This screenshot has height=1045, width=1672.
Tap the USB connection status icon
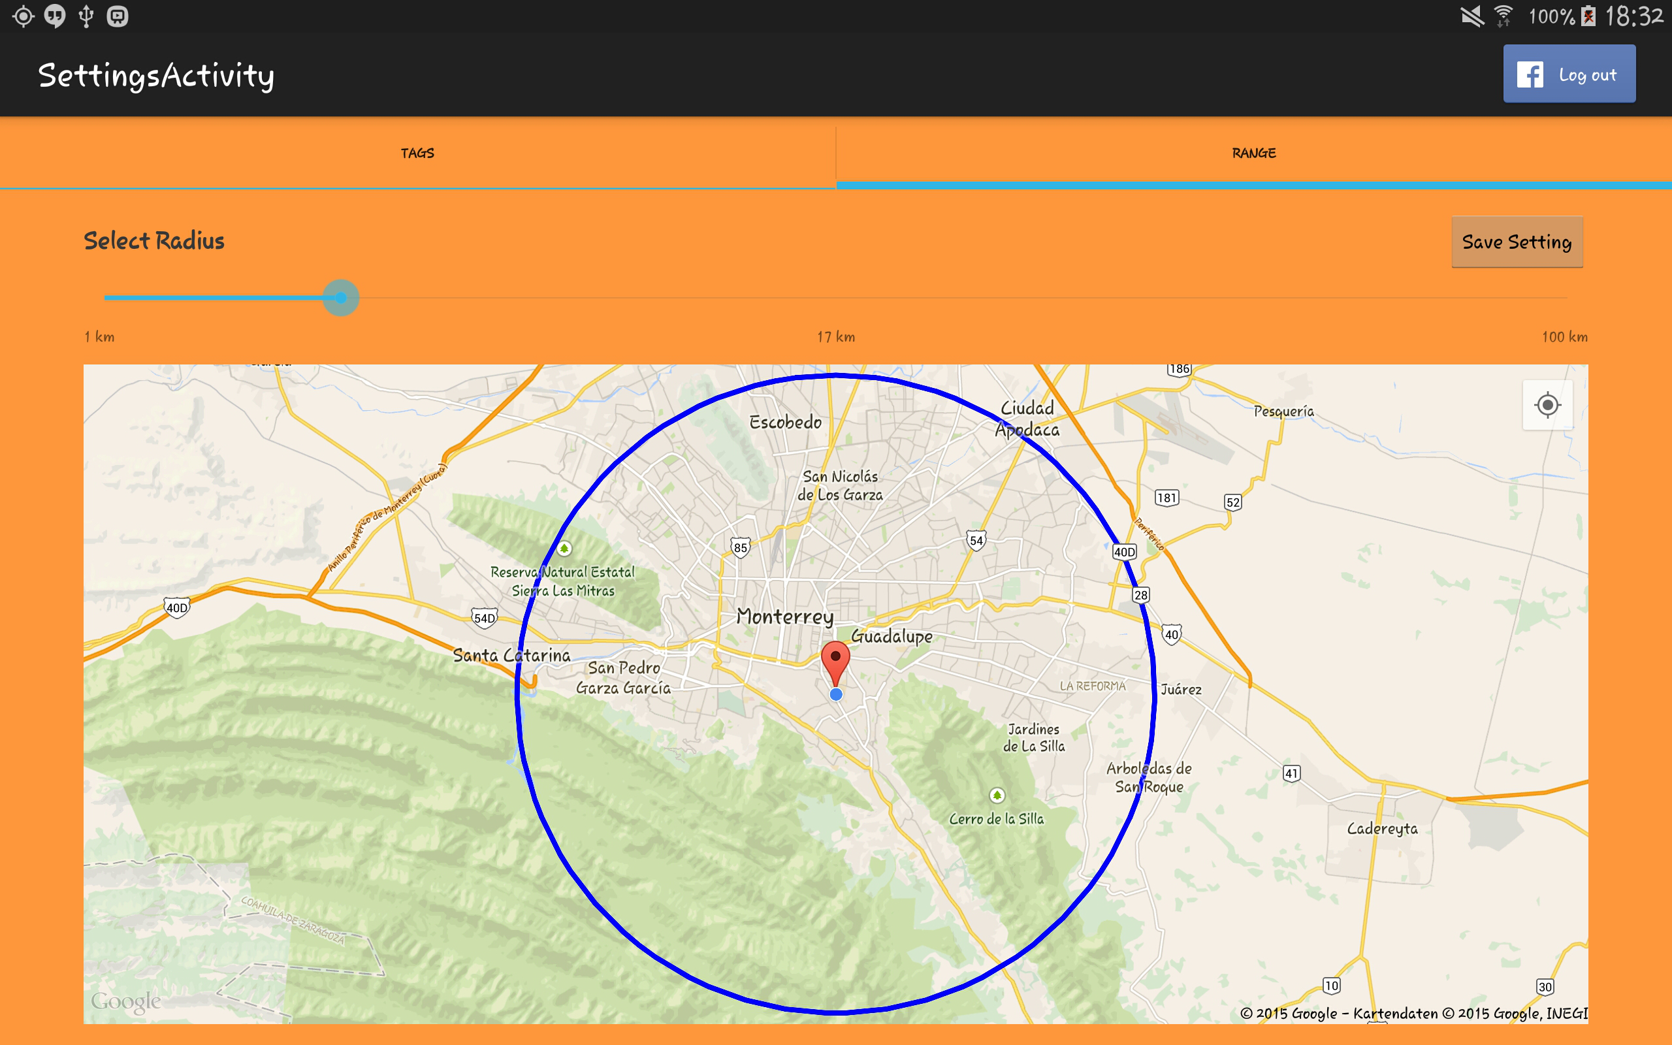pos(86,16)
